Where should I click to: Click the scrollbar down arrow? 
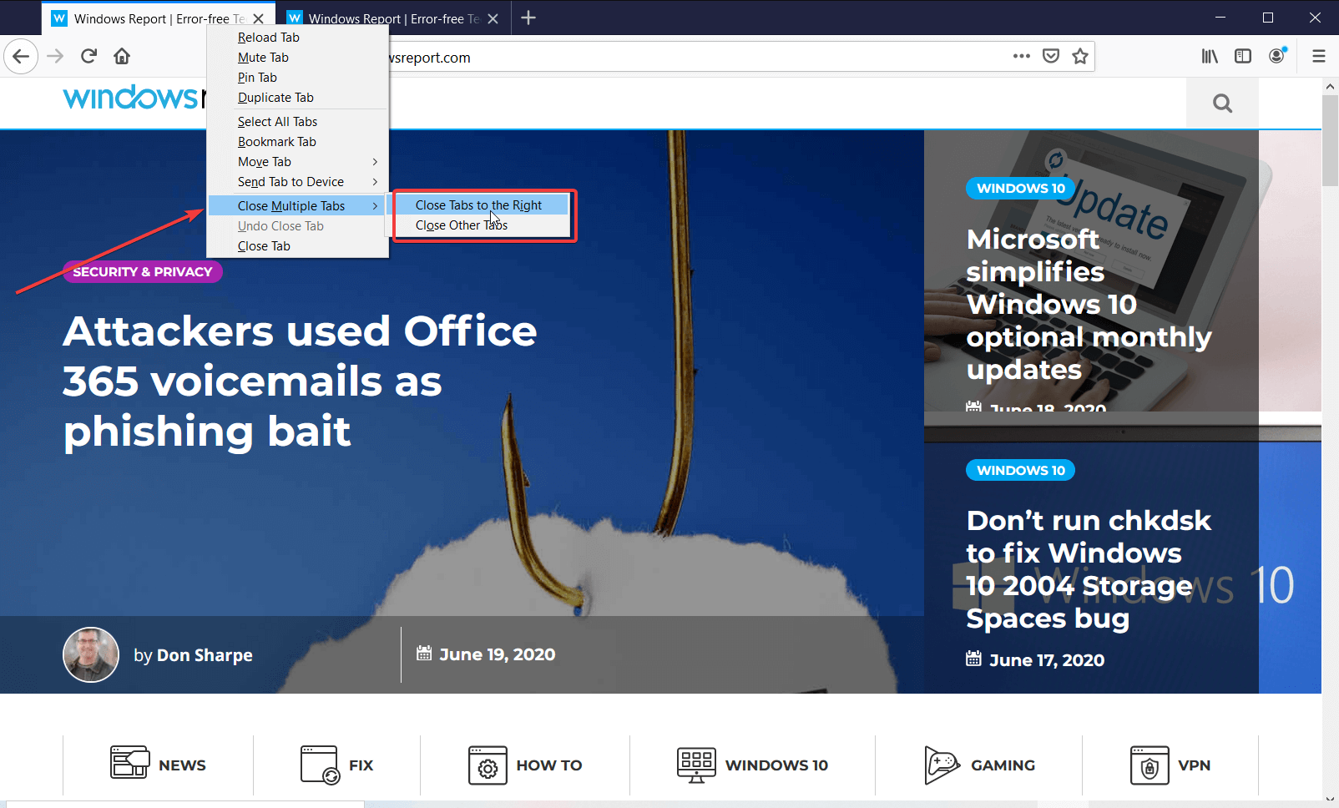point(1331,799)
